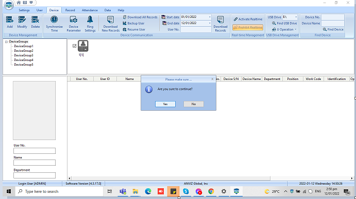This screenshot has height=199, width=356.
Task: Click the ribbon User No. field
Action: click(196, 29)
